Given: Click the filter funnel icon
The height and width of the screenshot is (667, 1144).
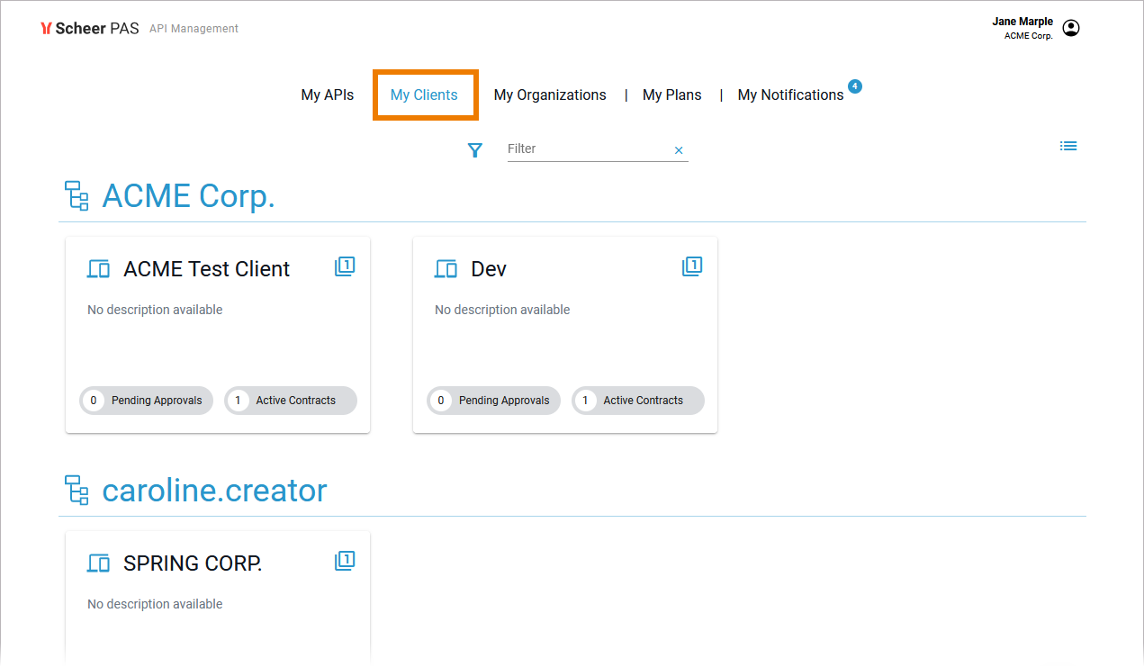Looking at the screenshot, I should tap(475, 150).
